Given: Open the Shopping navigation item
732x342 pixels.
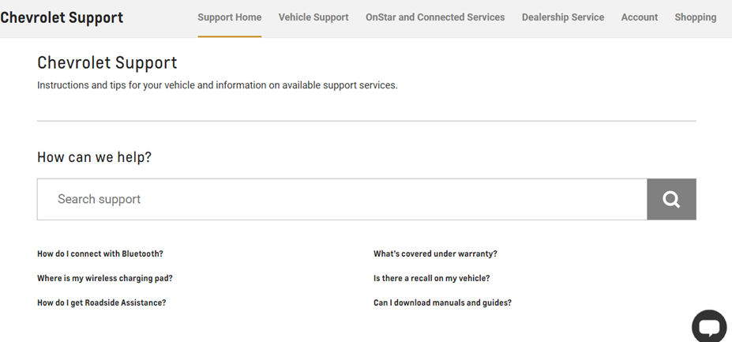Looking at the screenshot, I should click(x=696, y=17).
